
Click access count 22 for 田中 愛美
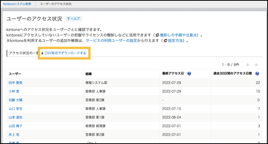[x=258, y=83]
